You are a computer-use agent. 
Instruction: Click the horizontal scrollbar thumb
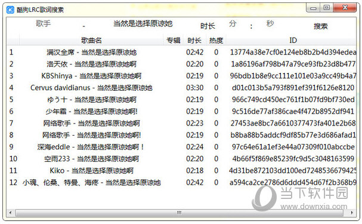point(179,213)
